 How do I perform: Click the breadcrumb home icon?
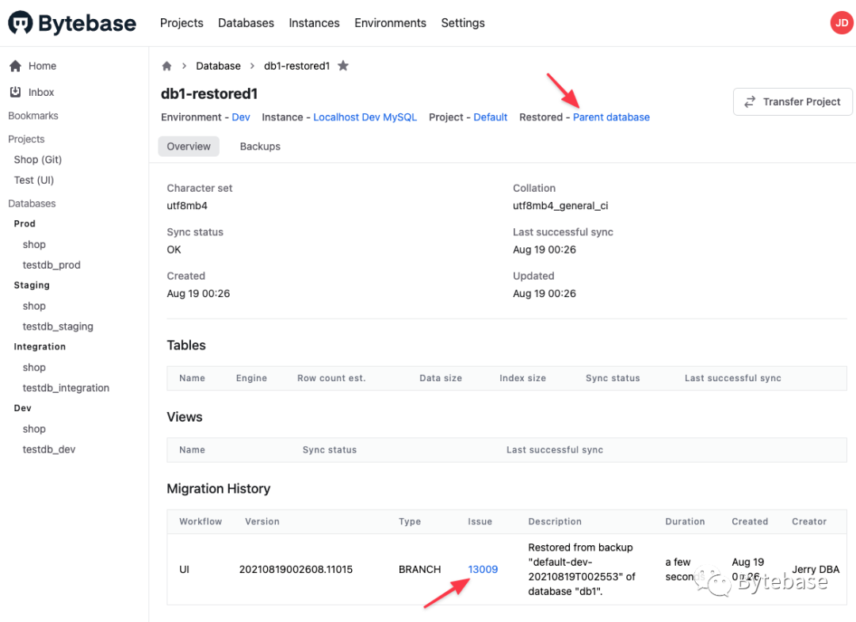click(167, 66)
